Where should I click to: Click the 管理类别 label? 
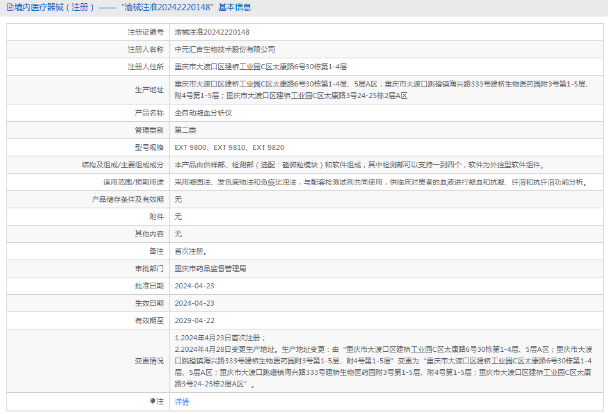point(149,130)
